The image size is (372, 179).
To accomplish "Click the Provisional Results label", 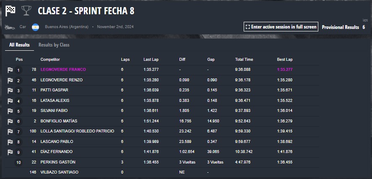I will point(340,27).
